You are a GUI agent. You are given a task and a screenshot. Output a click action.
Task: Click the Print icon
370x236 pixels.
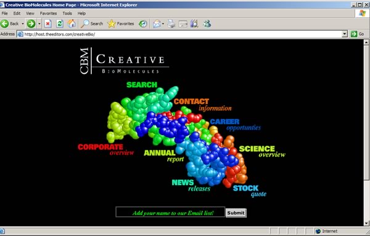(171, 23)
